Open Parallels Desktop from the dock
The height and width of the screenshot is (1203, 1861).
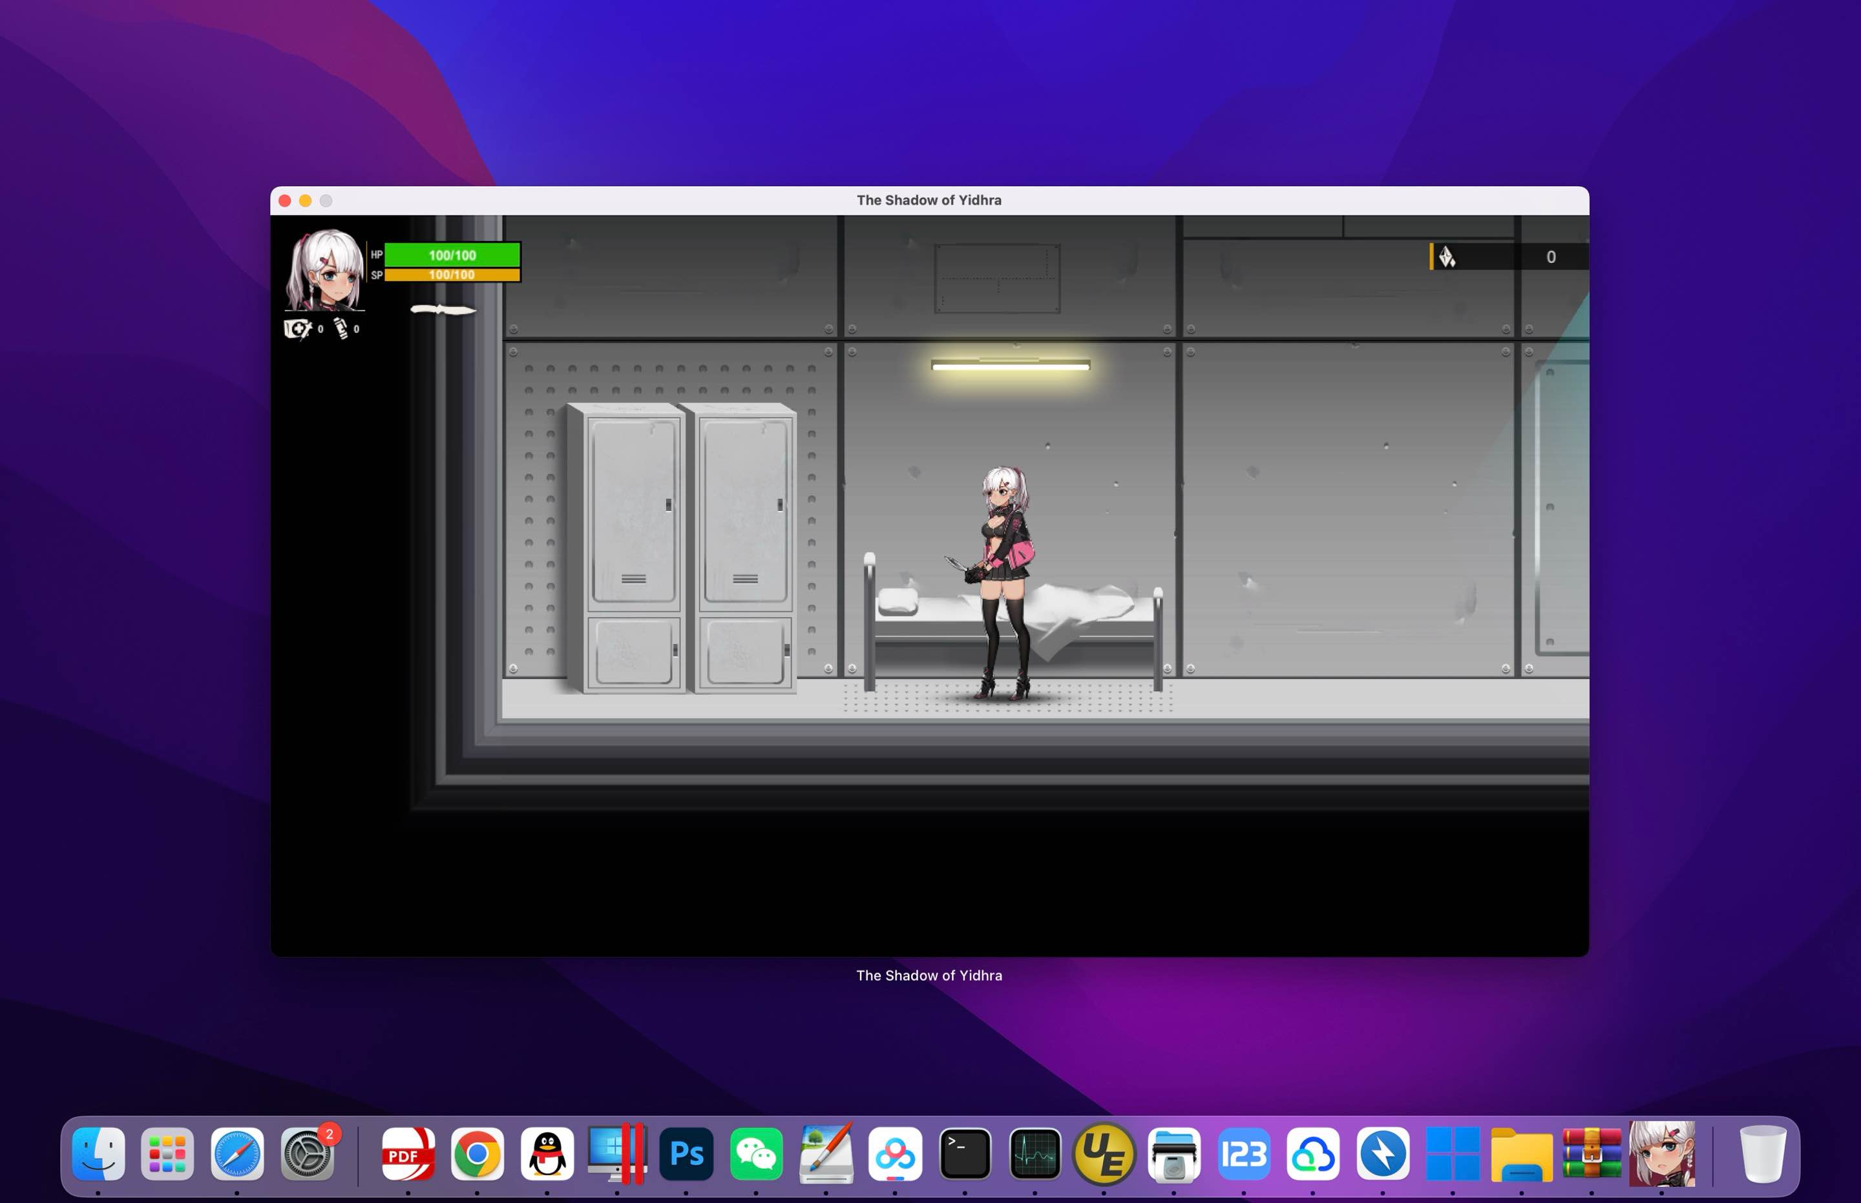(x=617, y=1153)
